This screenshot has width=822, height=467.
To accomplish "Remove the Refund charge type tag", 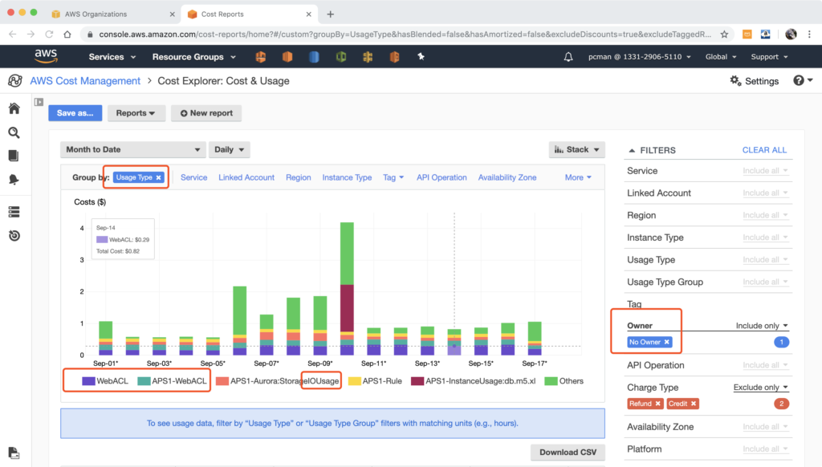I will (x=658, y=404).
